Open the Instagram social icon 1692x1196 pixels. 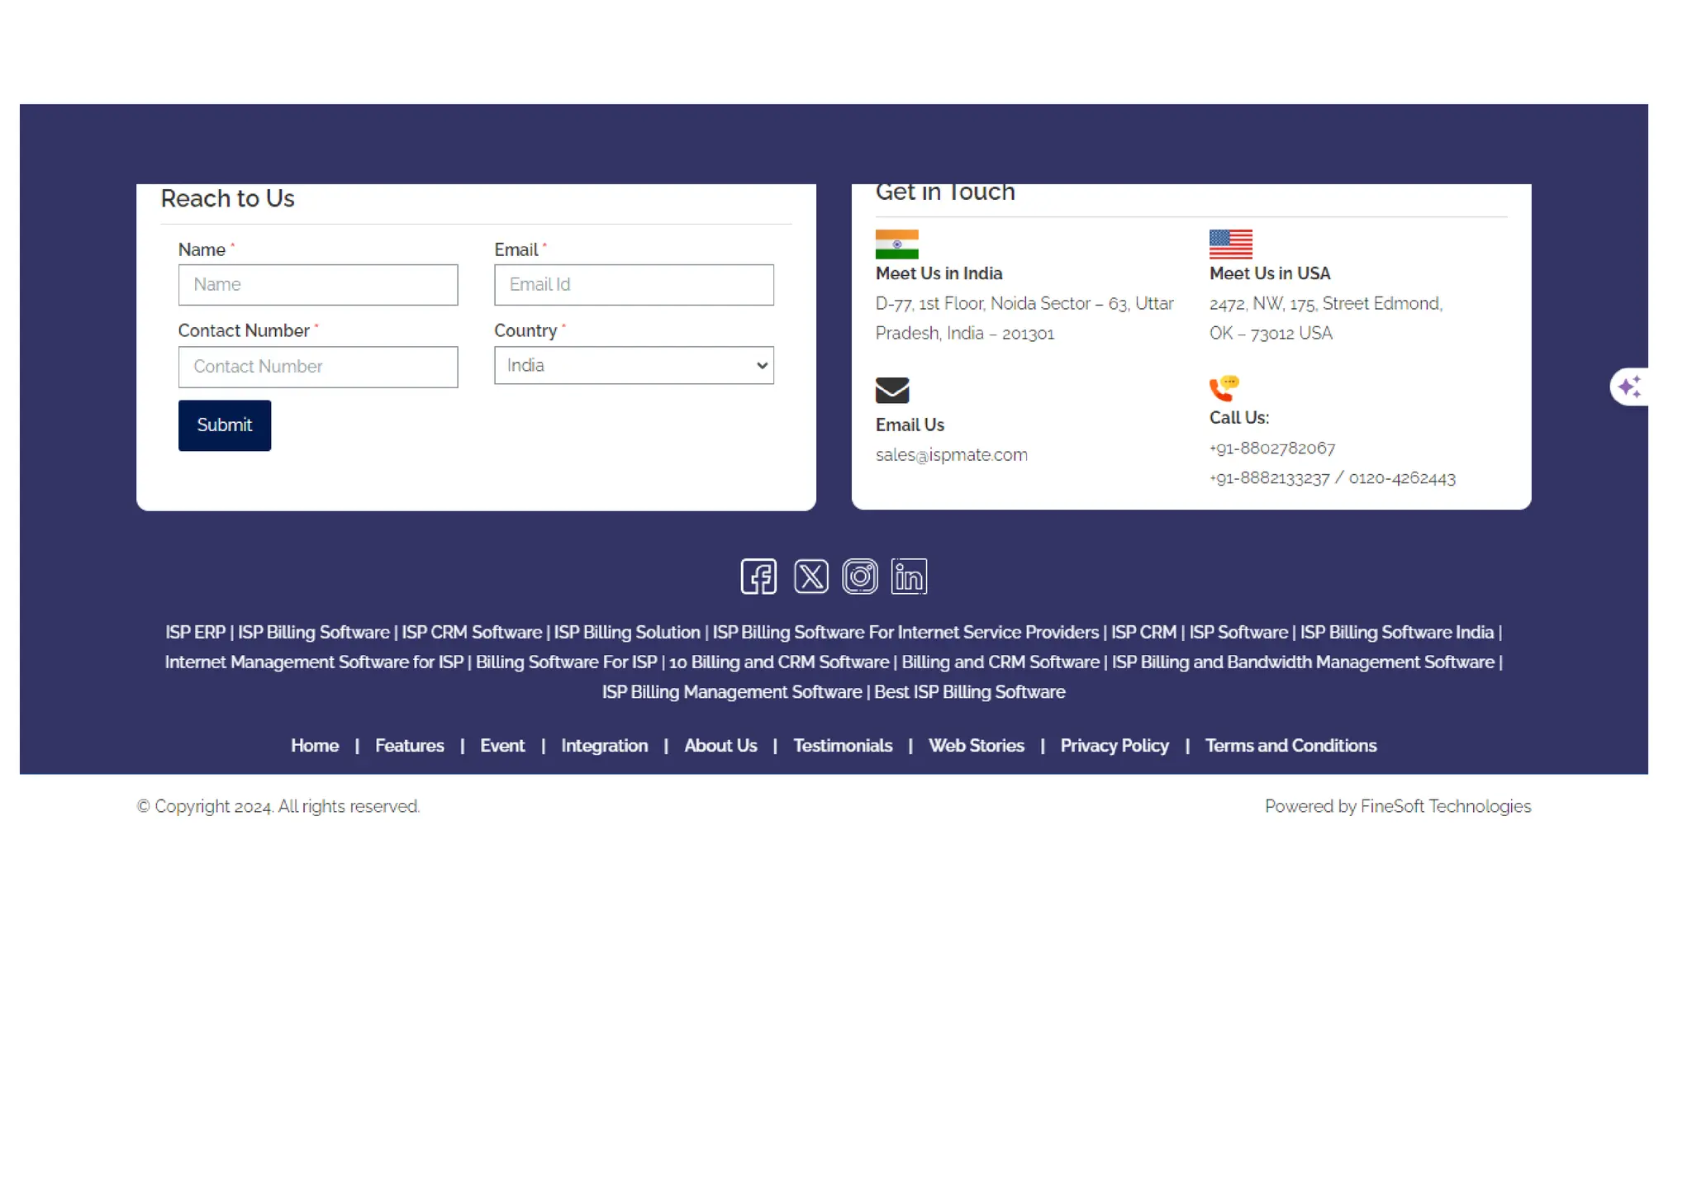pos(859,577)
